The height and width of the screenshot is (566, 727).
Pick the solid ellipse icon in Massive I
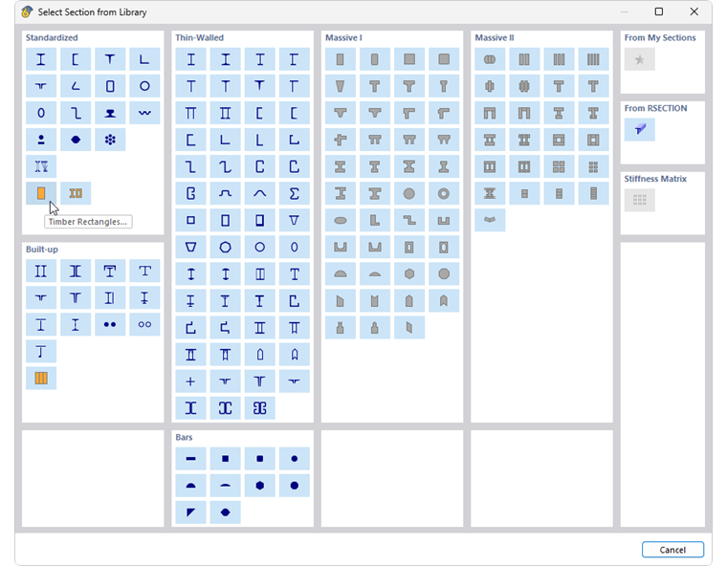341,220
